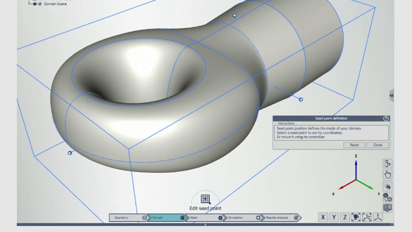Image resolution: width=412 pixels, height=232 pixels.
Task: Click the Edit seed point grid icon
Action: (x=205, y=199)
